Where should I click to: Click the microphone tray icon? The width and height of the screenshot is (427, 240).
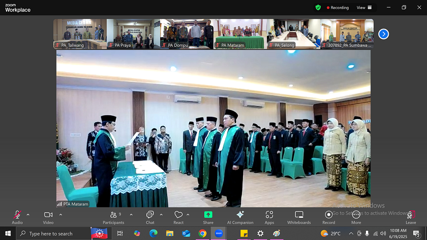pyautogui.click(x=367, y=234)
